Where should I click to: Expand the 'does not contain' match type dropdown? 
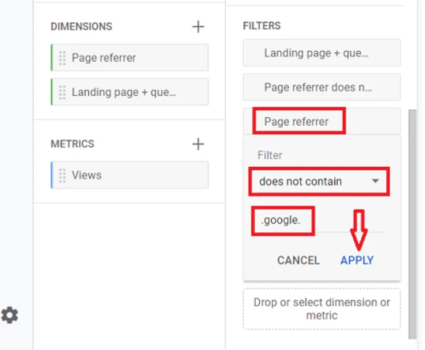pyautogui.click(x=318, y=182)
